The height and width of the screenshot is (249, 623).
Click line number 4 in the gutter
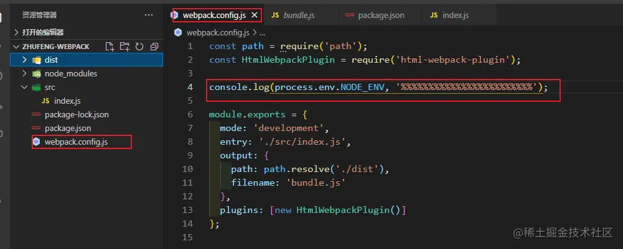point(190,87)
